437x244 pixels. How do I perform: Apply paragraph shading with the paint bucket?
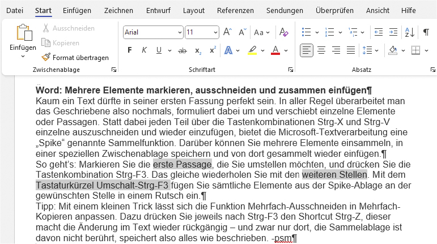tap(393, 50)
